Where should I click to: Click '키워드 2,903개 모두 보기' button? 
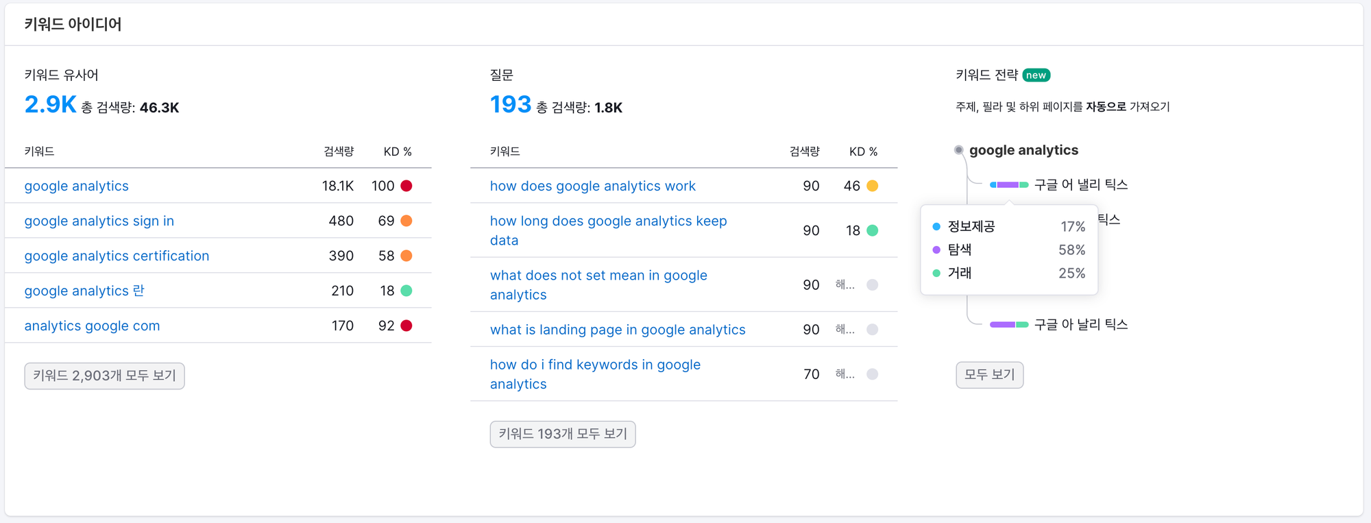point(104,376)
